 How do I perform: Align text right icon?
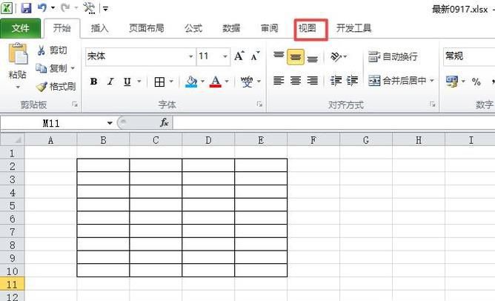pyautogui.click(x=312, y=81)
